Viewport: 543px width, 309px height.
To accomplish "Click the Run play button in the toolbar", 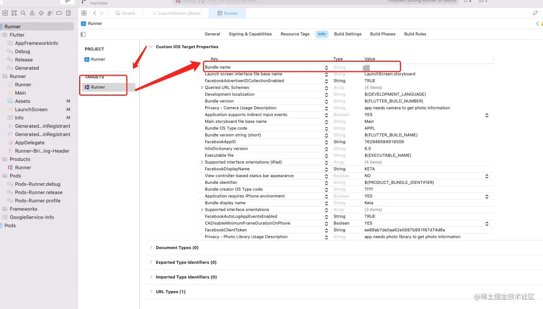I will pyautogui.click(x=67, y=2).
